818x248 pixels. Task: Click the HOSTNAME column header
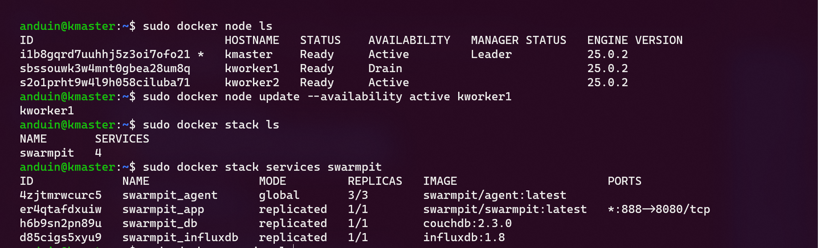point(252,40)
